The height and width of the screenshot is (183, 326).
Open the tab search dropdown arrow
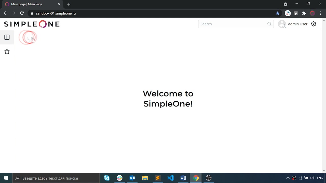click(286, 4)
